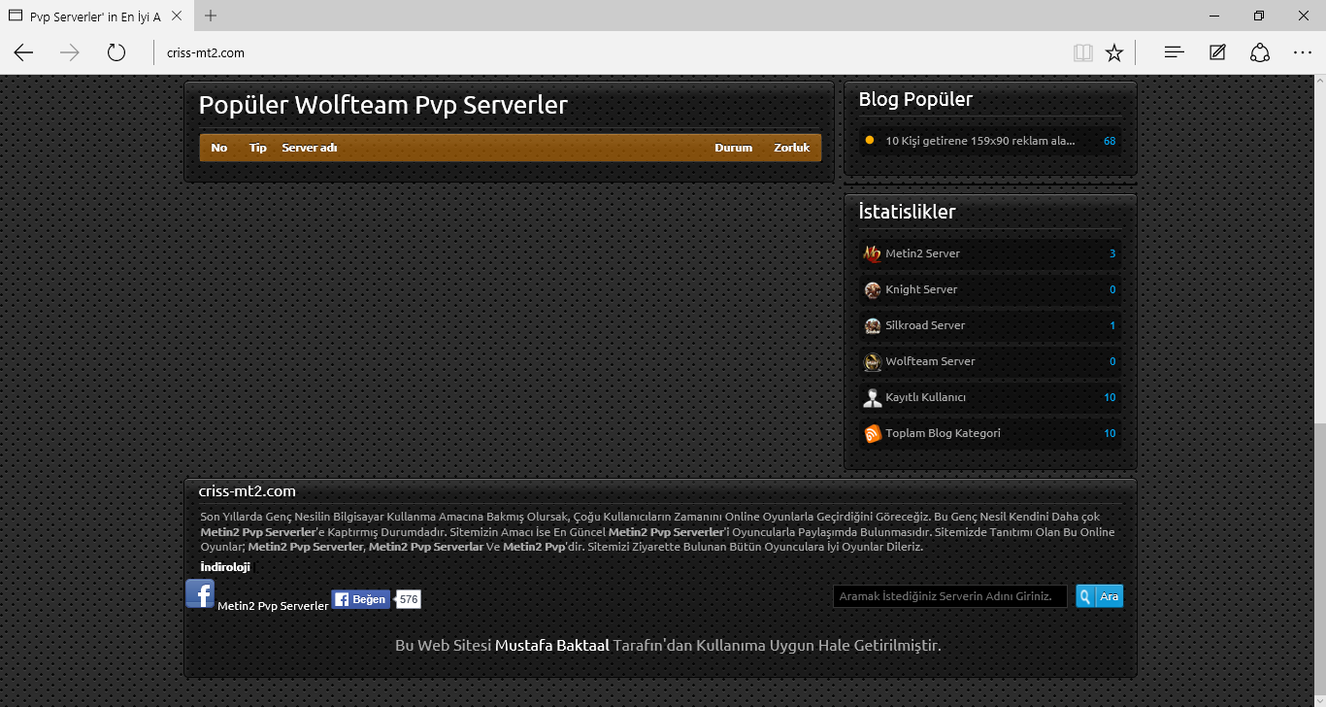Open the More actions ellipsis menu
This screenshot has width=1326, height=707.
click(x=1303, y=52)
